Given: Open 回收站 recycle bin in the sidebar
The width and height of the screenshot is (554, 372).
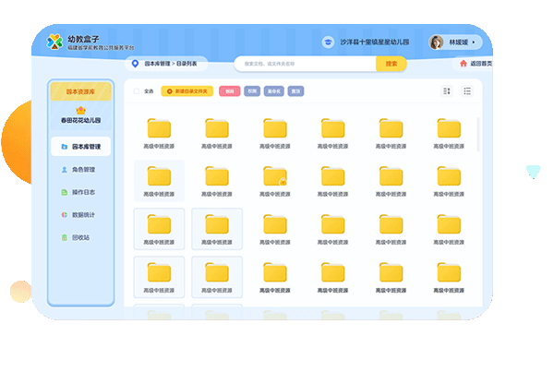Looking at the screenshot, I should click(81, 237).
